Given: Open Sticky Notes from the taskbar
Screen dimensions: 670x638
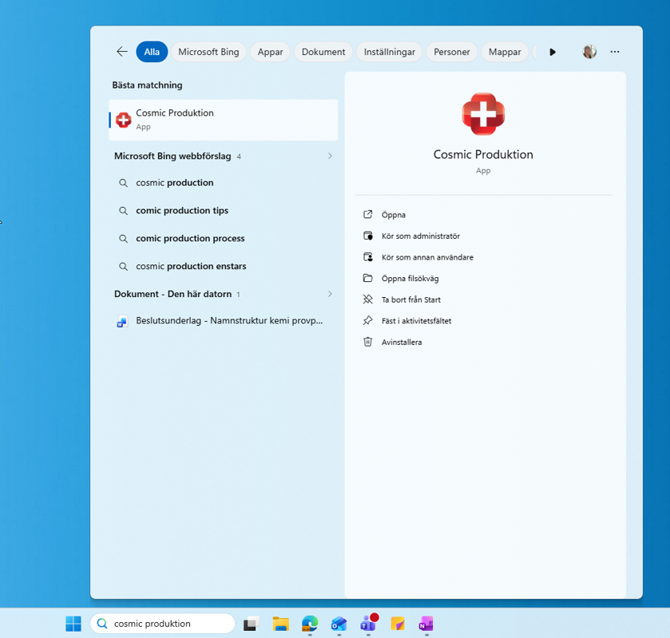Looking at the screenshot, I should 398,624.
